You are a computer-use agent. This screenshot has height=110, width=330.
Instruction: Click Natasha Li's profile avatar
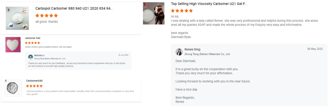click(x=31, y=57)
